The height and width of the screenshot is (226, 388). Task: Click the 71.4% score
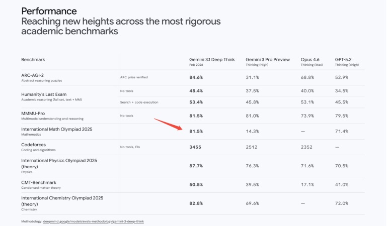tap(342, 132)
